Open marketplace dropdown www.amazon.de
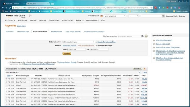 click(115, 16)
